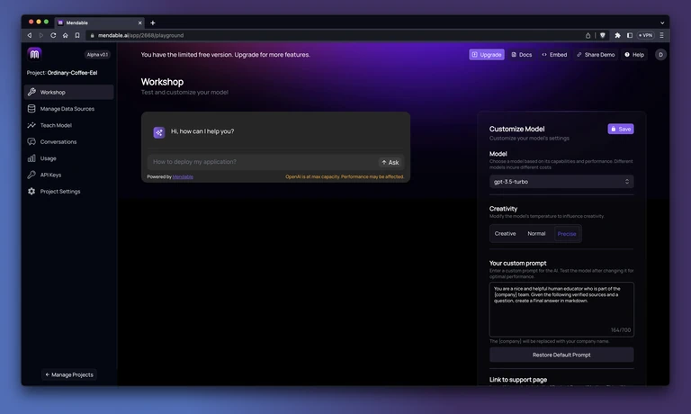Image resolution: width=691 pixels, height=414 pixels.
Task: Focus the question input field
Action: coord(262,162)
